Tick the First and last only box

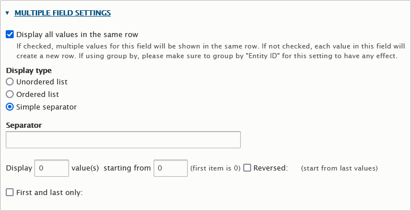[x=10, y=192]
